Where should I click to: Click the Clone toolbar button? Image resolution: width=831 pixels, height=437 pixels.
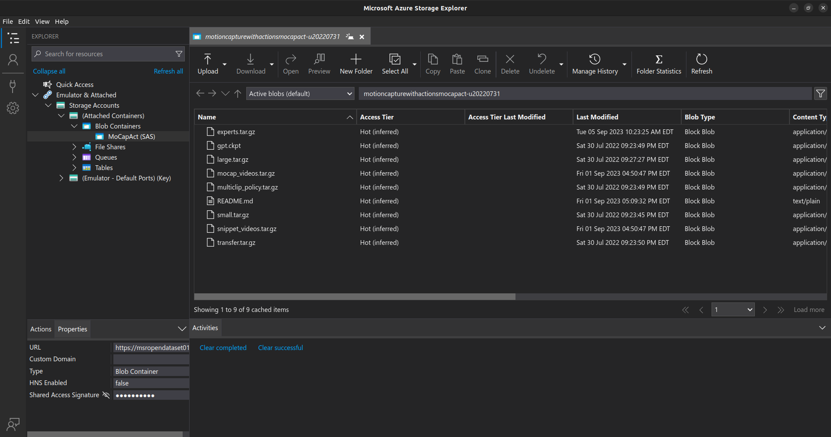pos(482,64)
